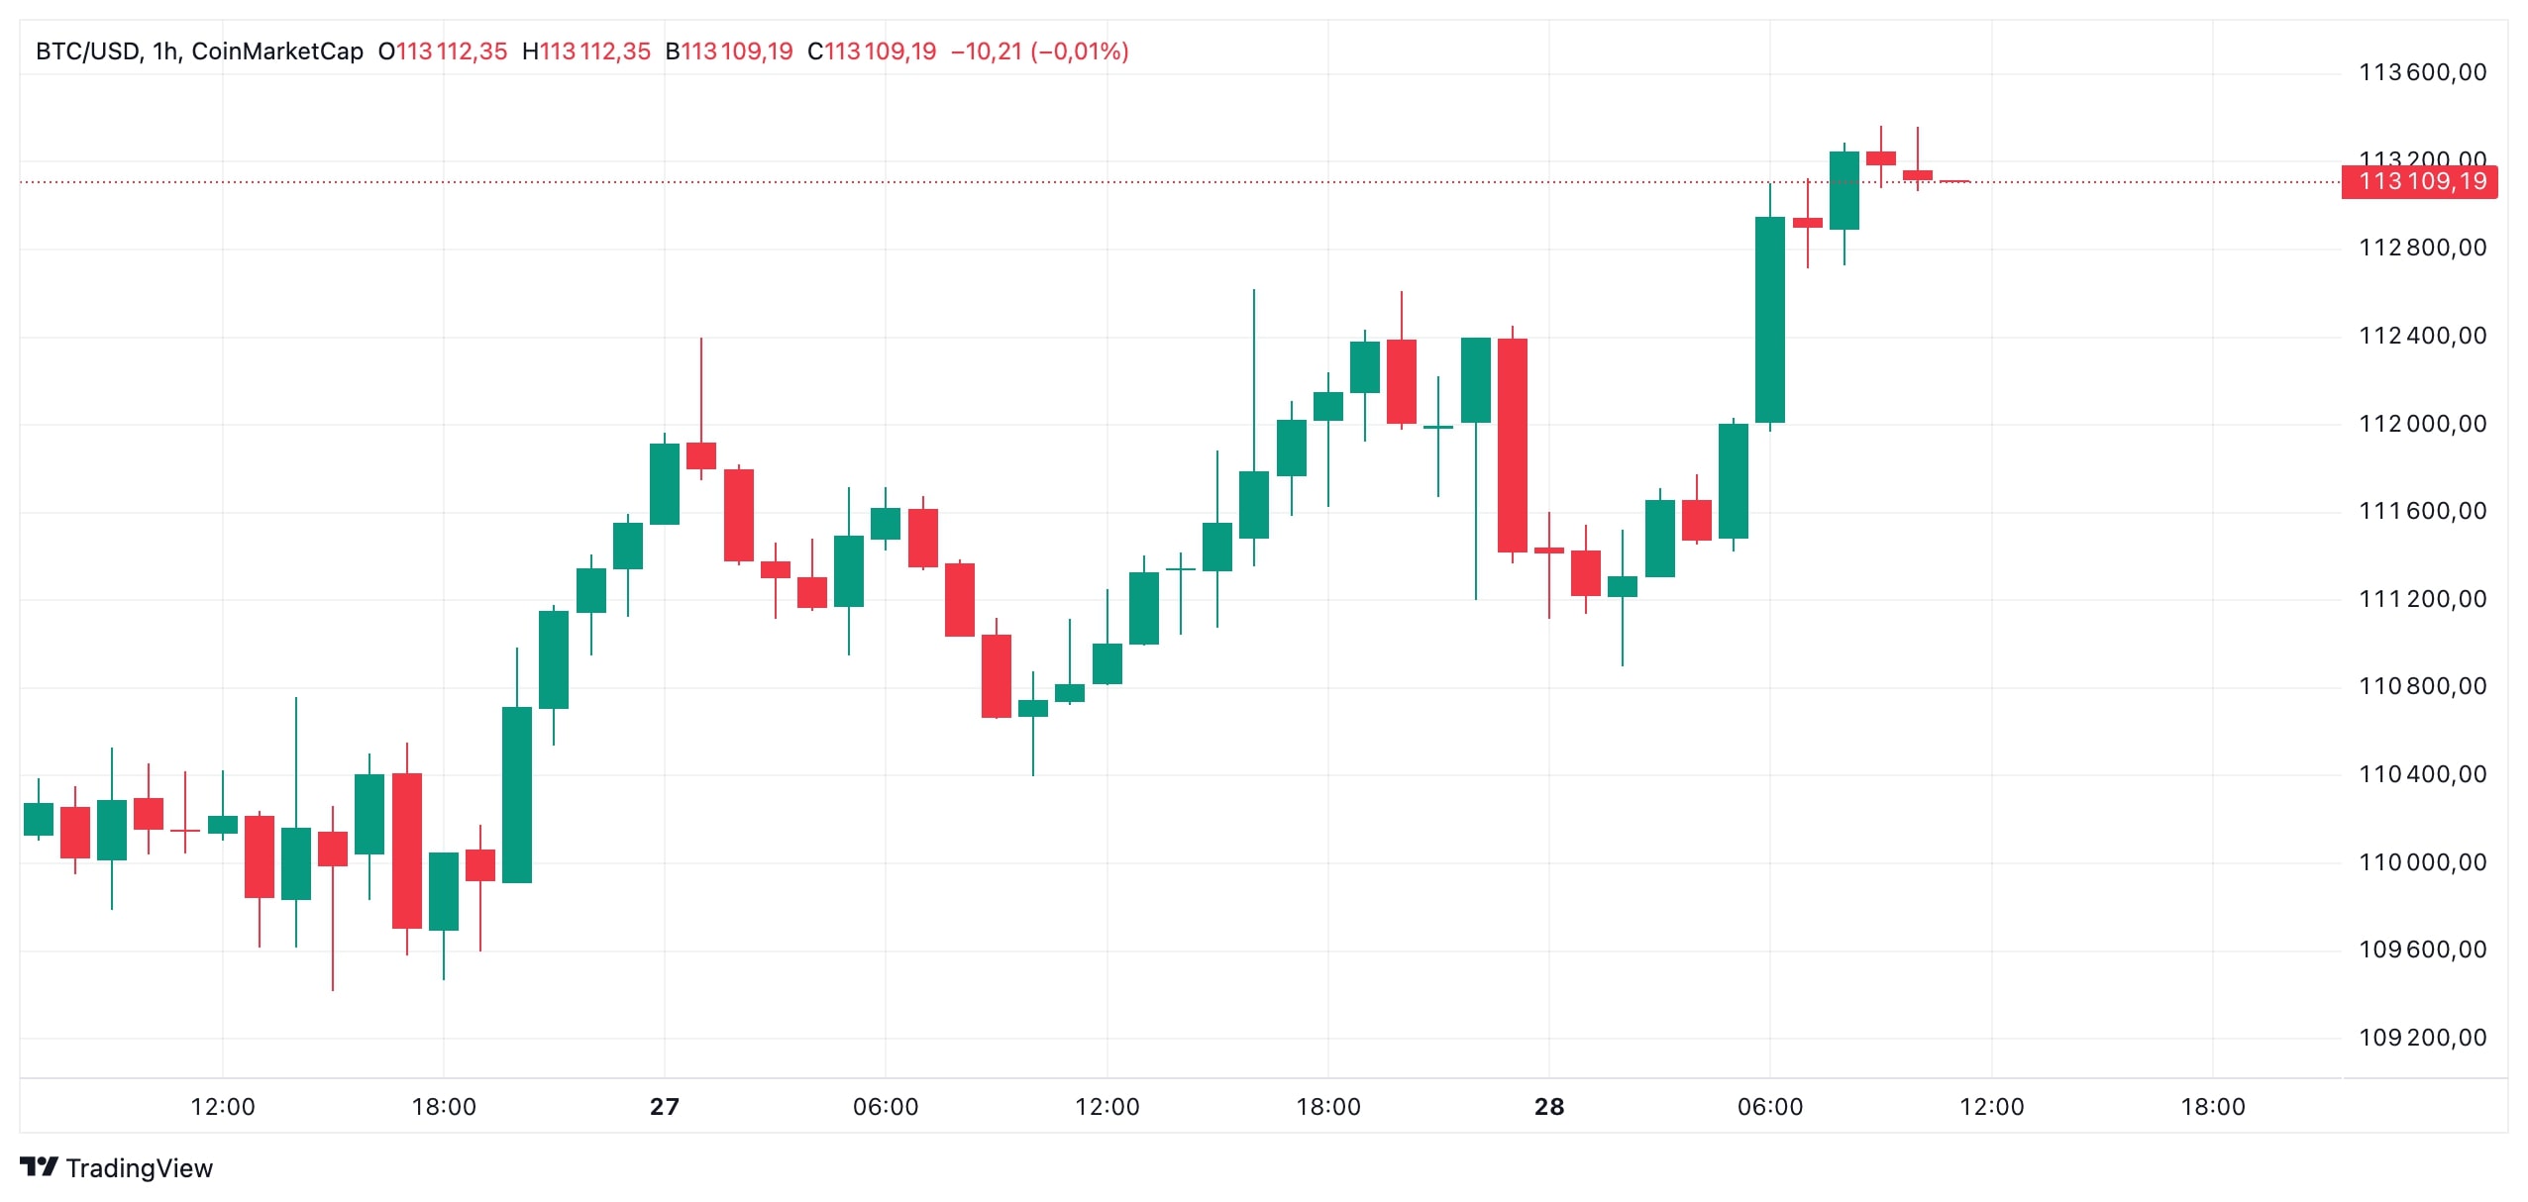Click the red candle with long upper wick at date 27
Image resolution: width=2528 pixels, height=1202 pixels.
coord(701,455)
